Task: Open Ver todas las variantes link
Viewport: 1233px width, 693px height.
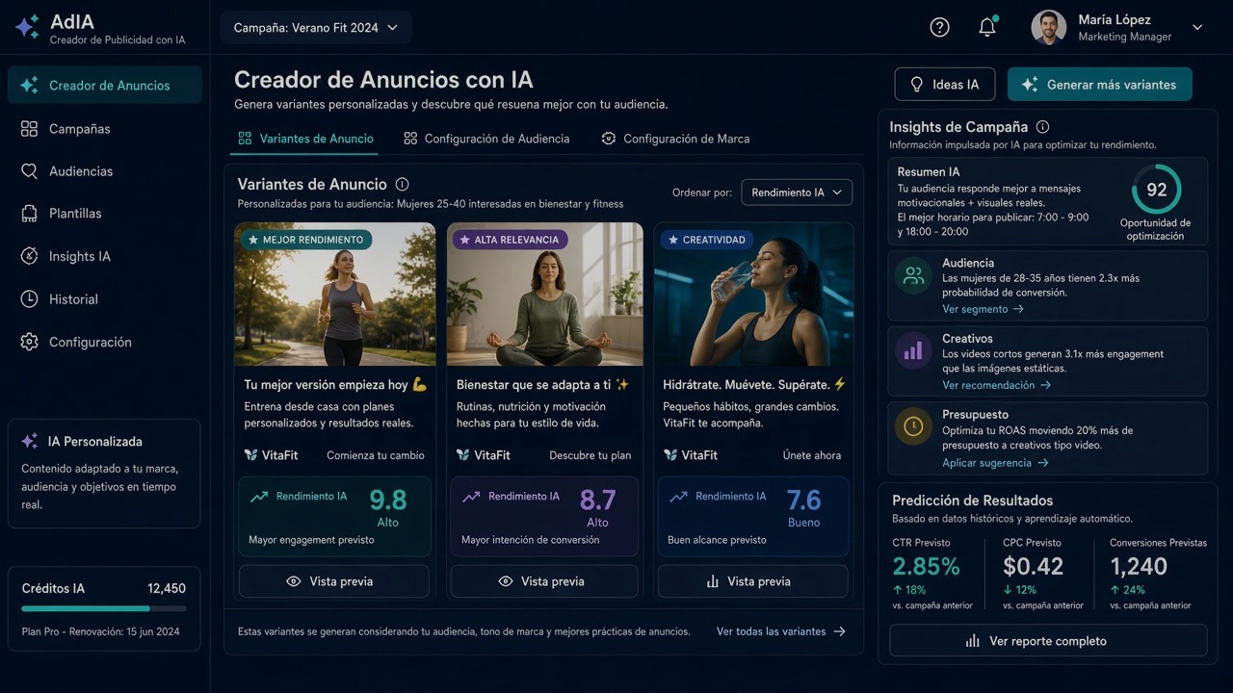Action: [x=781, y=631]
